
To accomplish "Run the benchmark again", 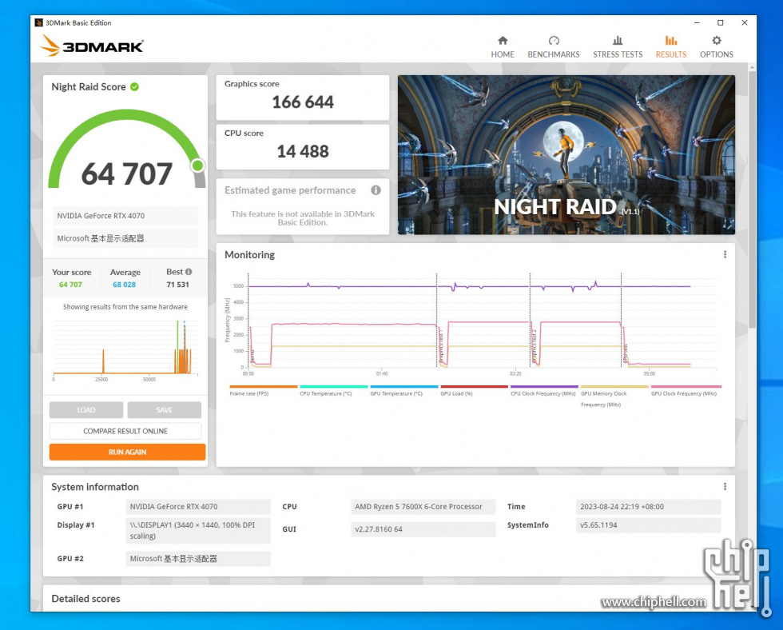I will 127,452.
